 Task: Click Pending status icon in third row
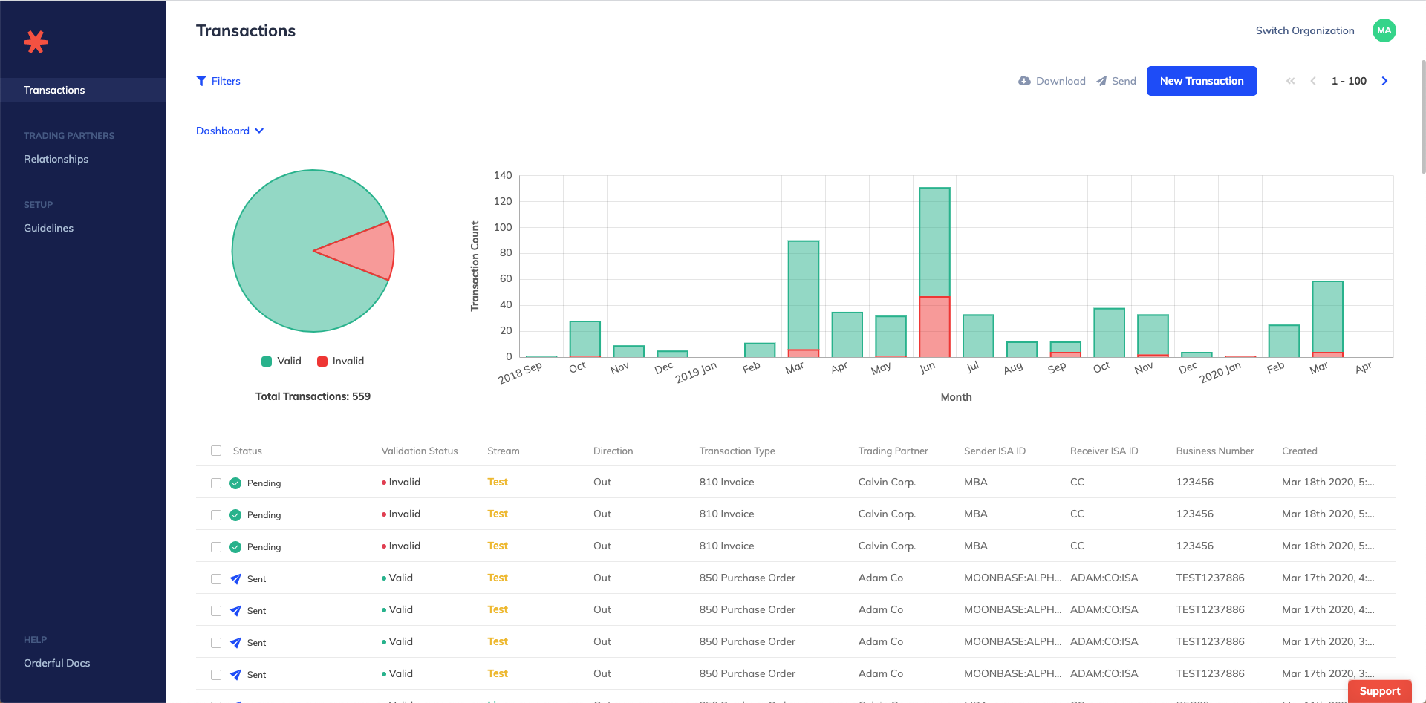coord(235,547)
